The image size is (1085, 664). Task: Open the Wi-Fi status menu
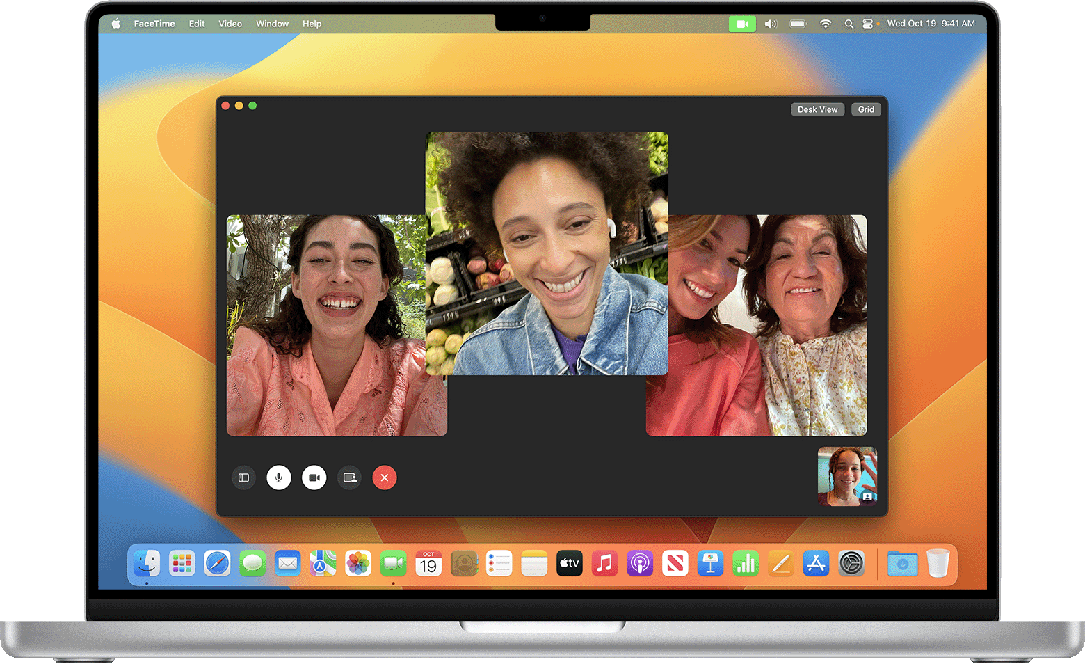coord(825,23)
